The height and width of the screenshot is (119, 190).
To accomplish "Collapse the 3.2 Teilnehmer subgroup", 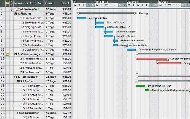I will pyautogui.click(x=18, y=113).
